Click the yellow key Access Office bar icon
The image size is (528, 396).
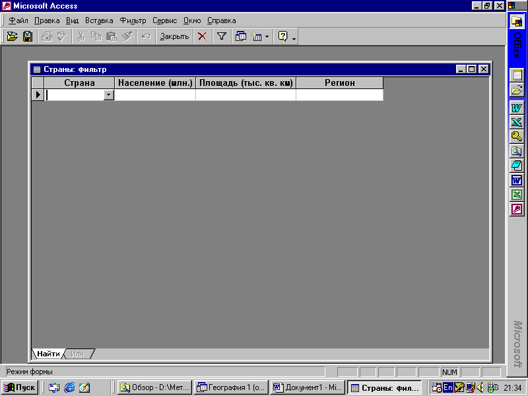[x=517, y=137]
